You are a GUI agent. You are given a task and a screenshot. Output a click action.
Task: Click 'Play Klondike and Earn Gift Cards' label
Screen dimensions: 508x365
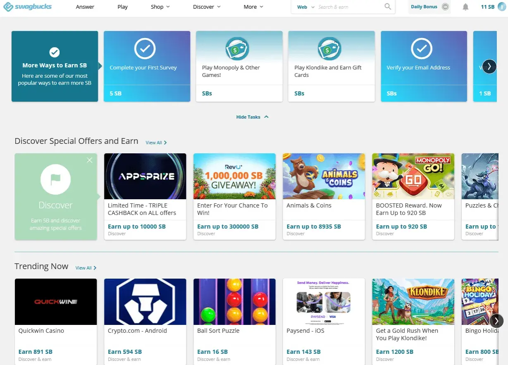(328, 72)
